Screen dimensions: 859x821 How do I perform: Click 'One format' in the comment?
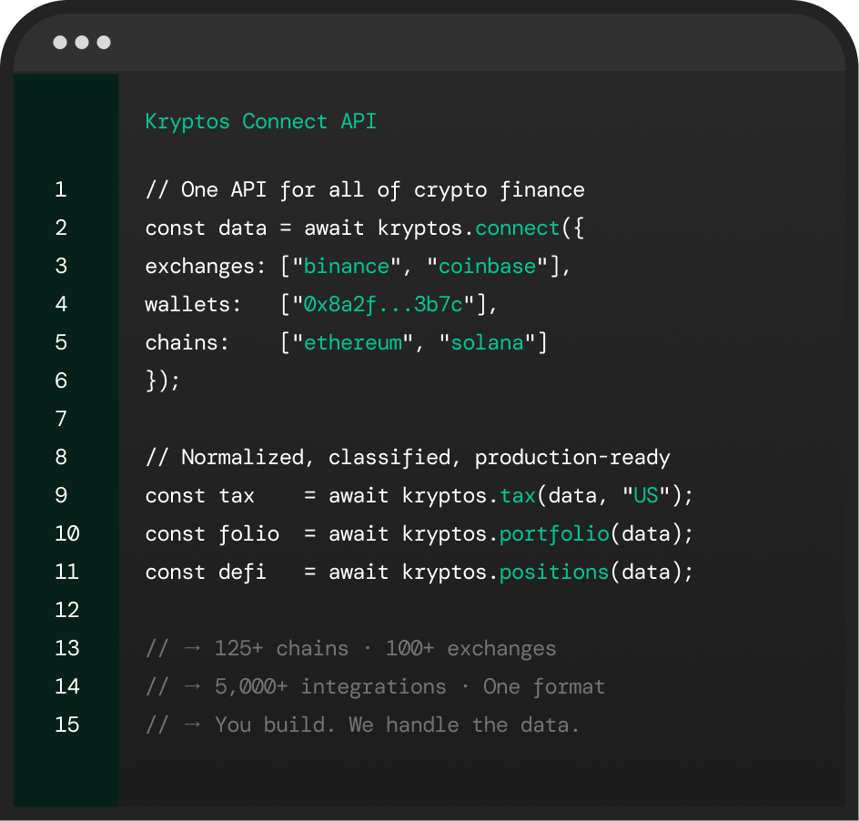[x=544, y=687]
